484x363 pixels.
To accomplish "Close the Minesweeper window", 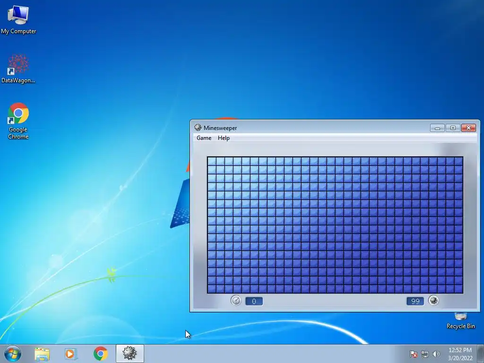I will click(468, 128).
